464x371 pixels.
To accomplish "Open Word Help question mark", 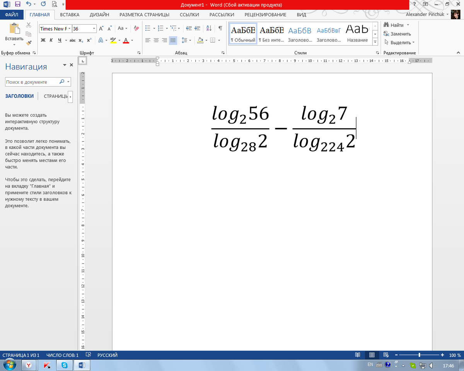I will (x=414, y=4).
